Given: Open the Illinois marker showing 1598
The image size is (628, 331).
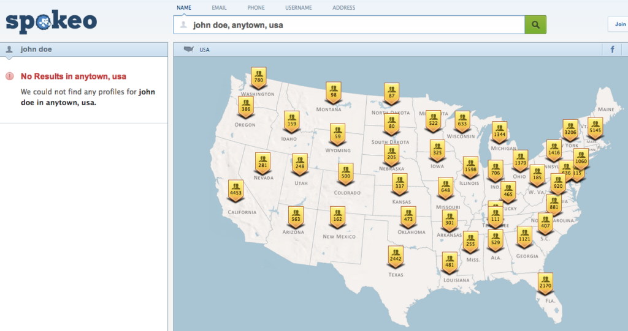Looking at the screenshot, I should [470, 168].
